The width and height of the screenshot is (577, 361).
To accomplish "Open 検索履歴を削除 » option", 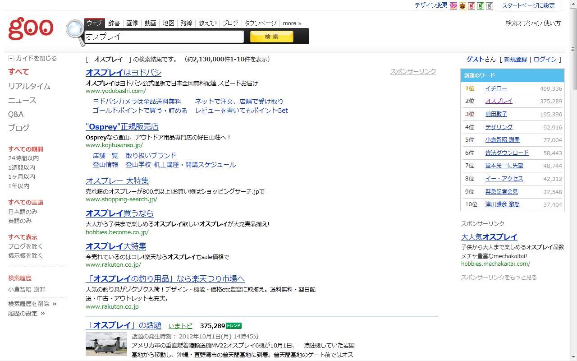I will click(x=32, y=304).
